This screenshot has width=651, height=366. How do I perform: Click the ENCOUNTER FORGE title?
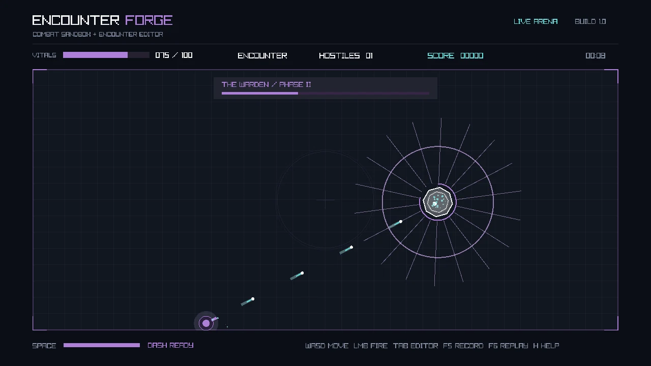coord(102,20)
